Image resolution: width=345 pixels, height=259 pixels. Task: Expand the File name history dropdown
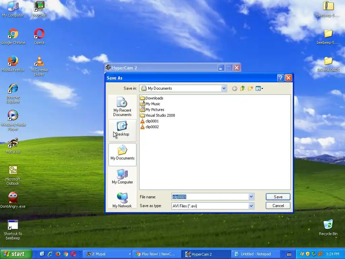(251, 197)
